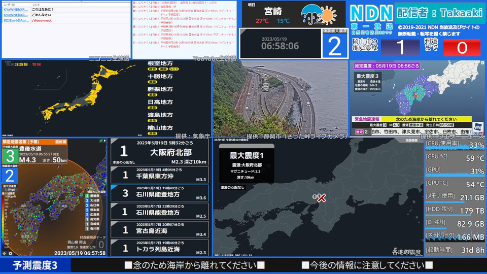The width and height of the screenshot is (487, 274).
Task: Click the CPU 使用率 usage graph
Action: coord(455,145)
